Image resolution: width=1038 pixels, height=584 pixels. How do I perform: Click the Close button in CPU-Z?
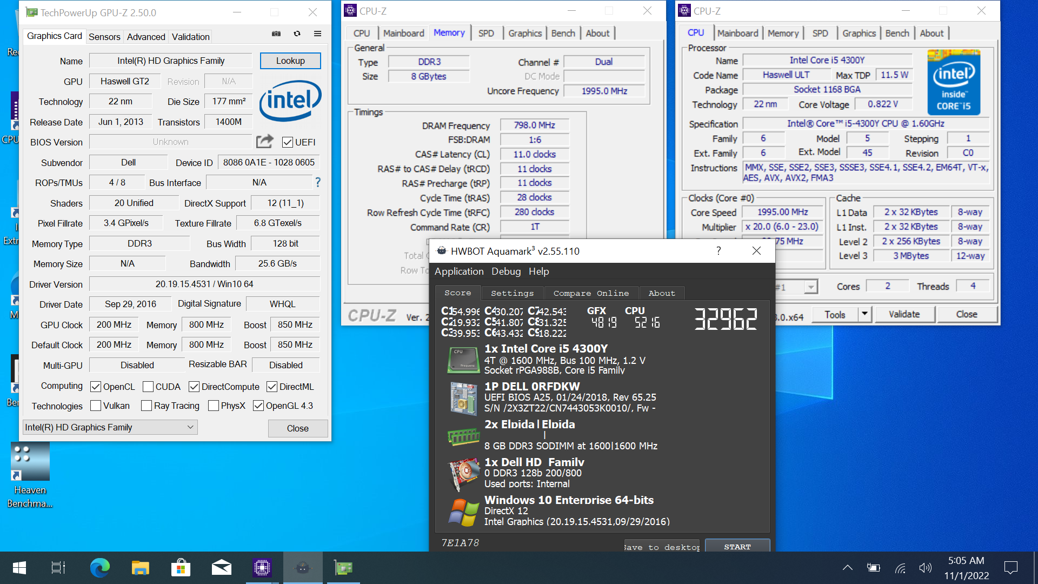(966, 314)
